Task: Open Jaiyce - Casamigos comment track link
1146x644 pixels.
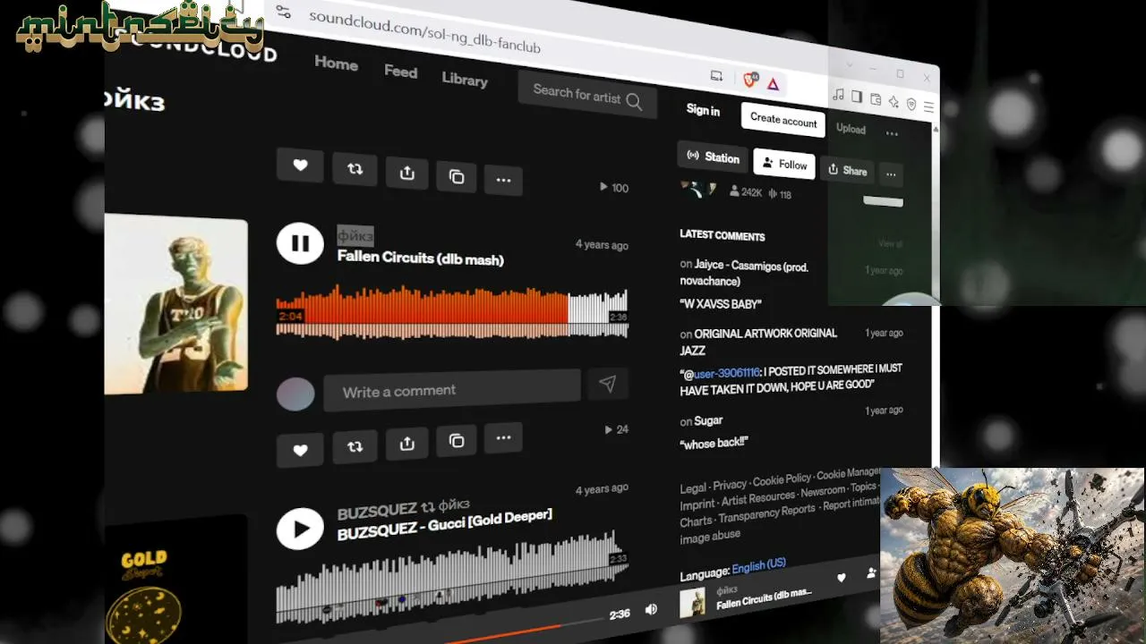Action: point(744,273)
